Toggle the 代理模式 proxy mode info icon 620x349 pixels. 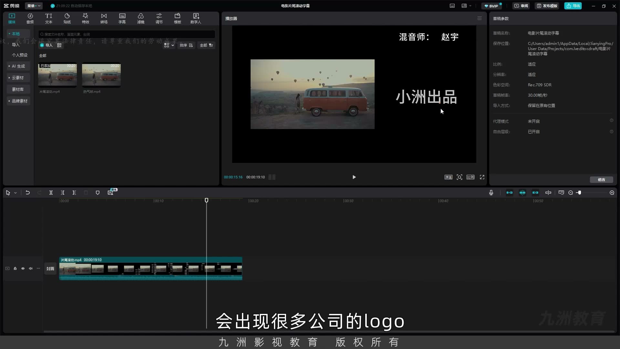coord(611,120)
